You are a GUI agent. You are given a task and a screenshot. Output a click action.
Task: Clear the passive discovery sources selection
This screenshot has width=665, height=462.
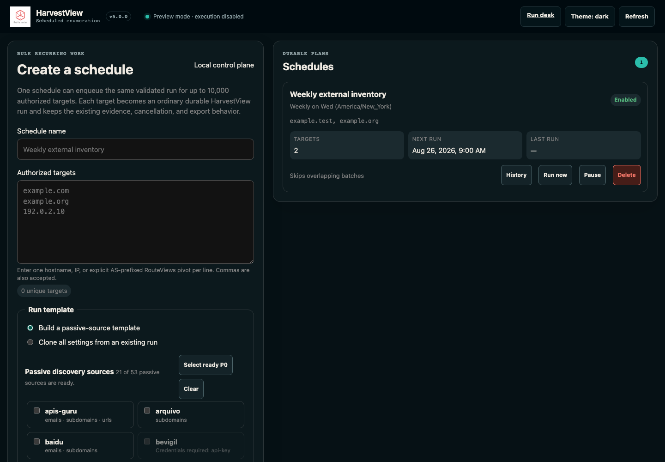point(191,389)
